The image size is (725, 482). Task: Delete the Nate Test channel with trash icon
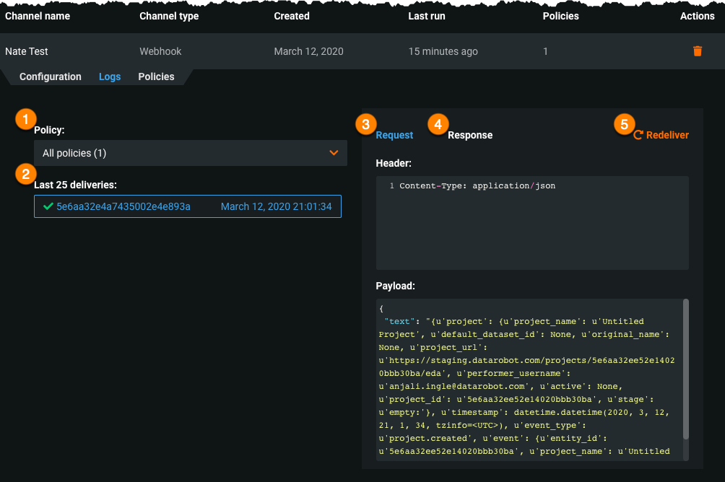tap(697, 51)
